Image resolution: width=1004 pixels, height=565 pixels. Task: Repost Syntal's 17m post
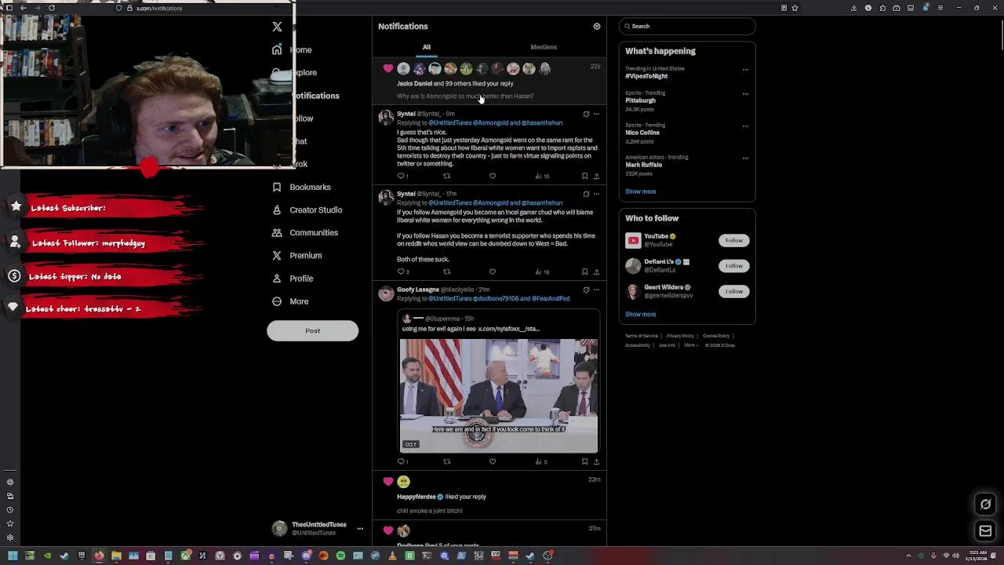447,272
